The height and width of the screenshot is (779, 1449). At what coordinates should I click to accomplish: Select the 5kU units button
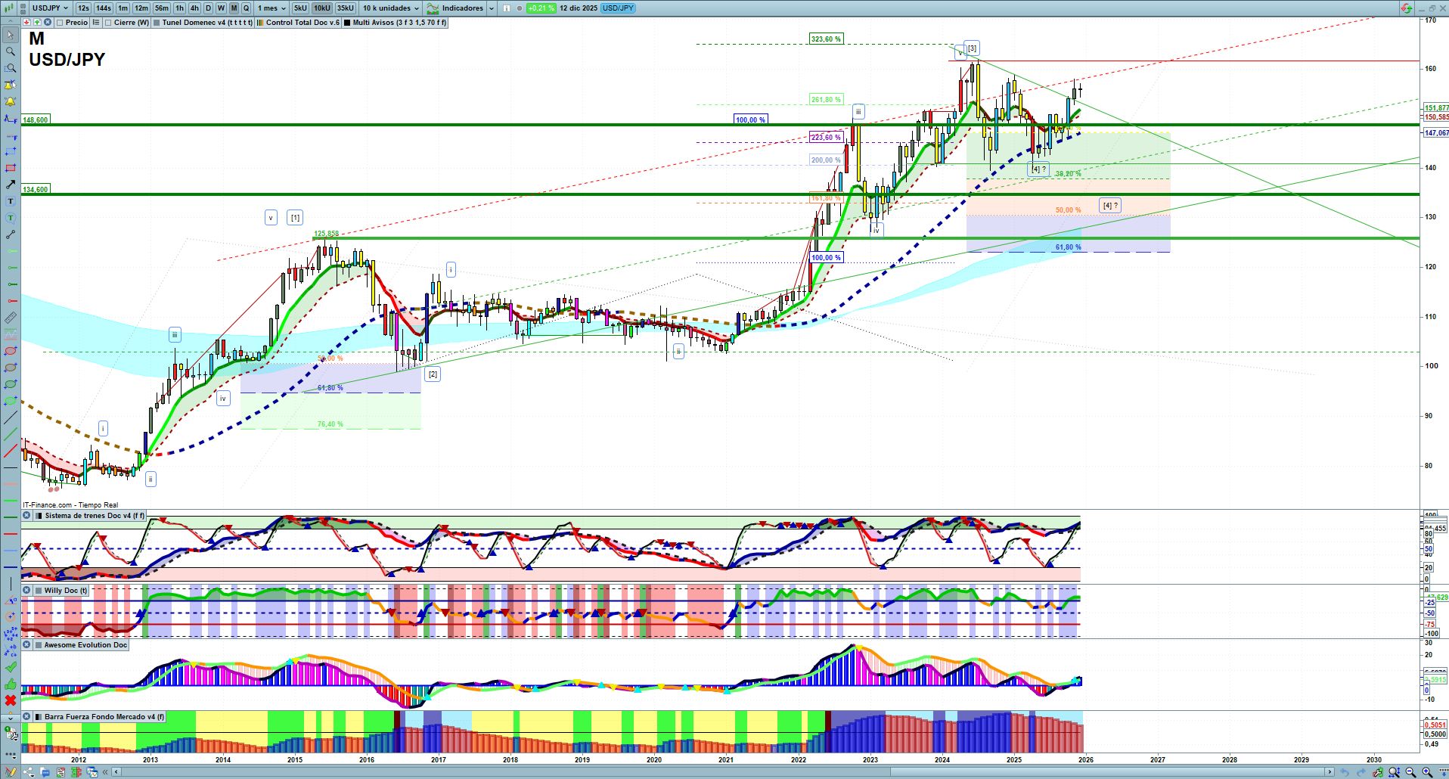click(x=300, y=8)
